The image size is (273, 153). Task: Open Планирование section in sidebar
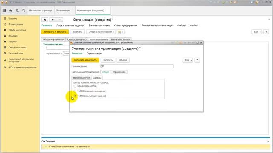pos(16,24)
